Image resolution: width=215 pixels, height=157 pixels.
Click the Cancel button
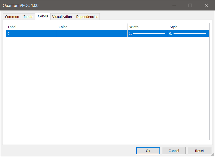tap(174, 151)
